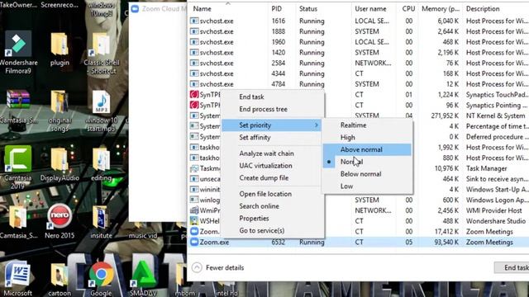This screenshot has width=529, height=297.
Task: Expand the Set priority submenu arrow
Action: coord(316,125)
